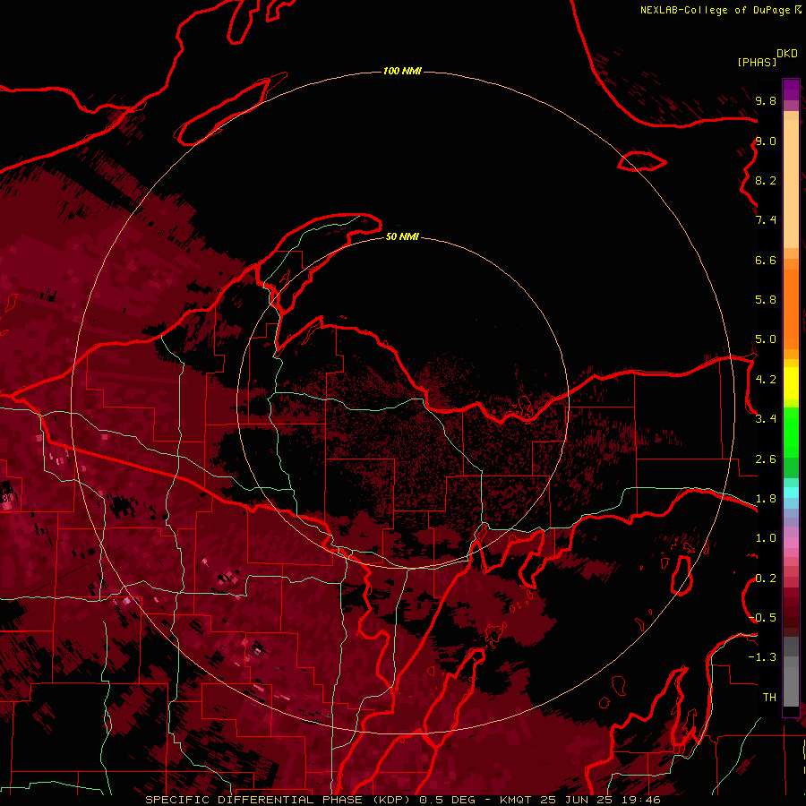Click the DKD label above the color scale
The height and width of the screenshot is (806, 806).
click(787, 54)
